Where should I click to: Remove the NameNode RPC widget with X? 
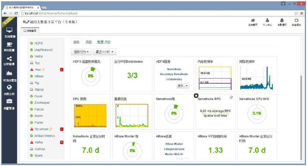click(x=196, y=96)
